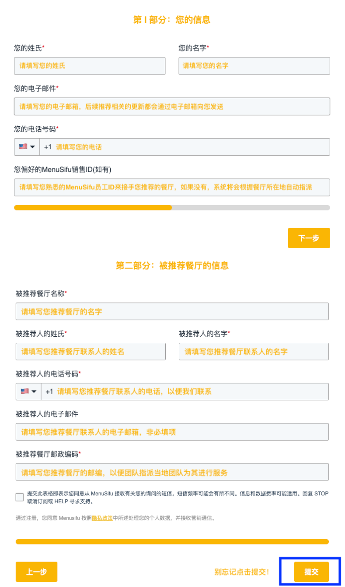Click the US flag icon in your phone field
This screenshot has height=587, width=345.
click(x=23, y=146)
